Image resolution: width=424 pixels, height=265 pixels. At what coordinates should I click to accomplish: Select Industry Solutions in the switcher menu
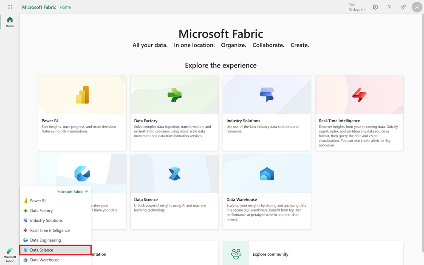click(x=55, y=220)
